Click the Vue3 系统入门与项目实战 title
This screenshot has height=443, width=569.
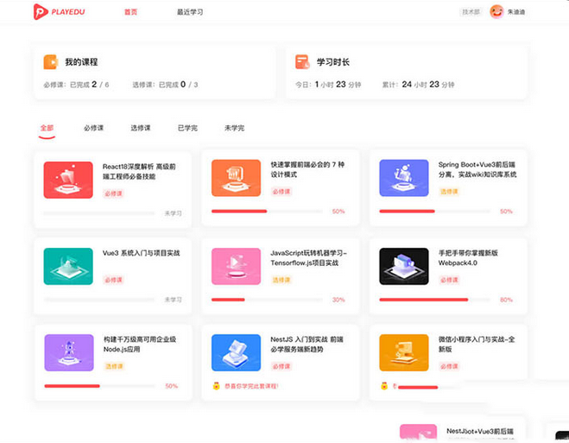(141, 253)
